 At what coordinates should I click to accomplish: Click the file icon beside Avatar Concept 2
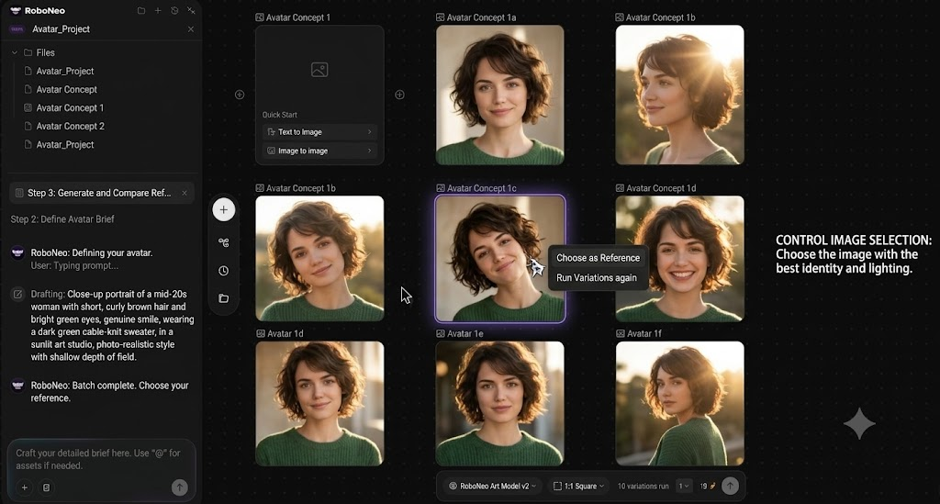pyautogui.click(x=28, y=126)
